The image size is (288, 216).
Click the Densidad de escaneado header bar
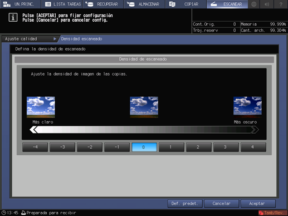pyautogui.click(x=144, y=59)
